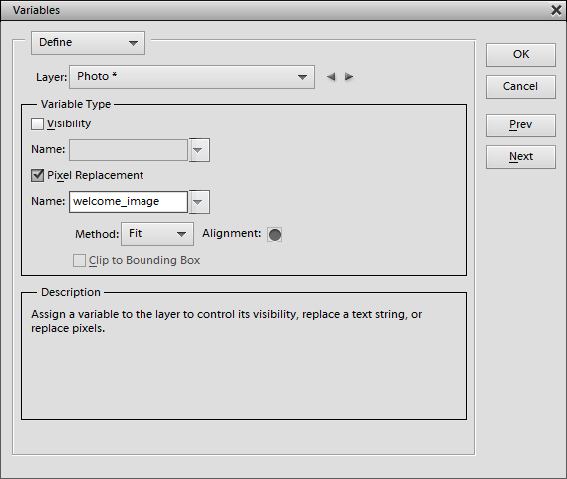Open Pixel Replacement name dropdown arrow
The image size is (567, 479).
(x=199, y=202)
